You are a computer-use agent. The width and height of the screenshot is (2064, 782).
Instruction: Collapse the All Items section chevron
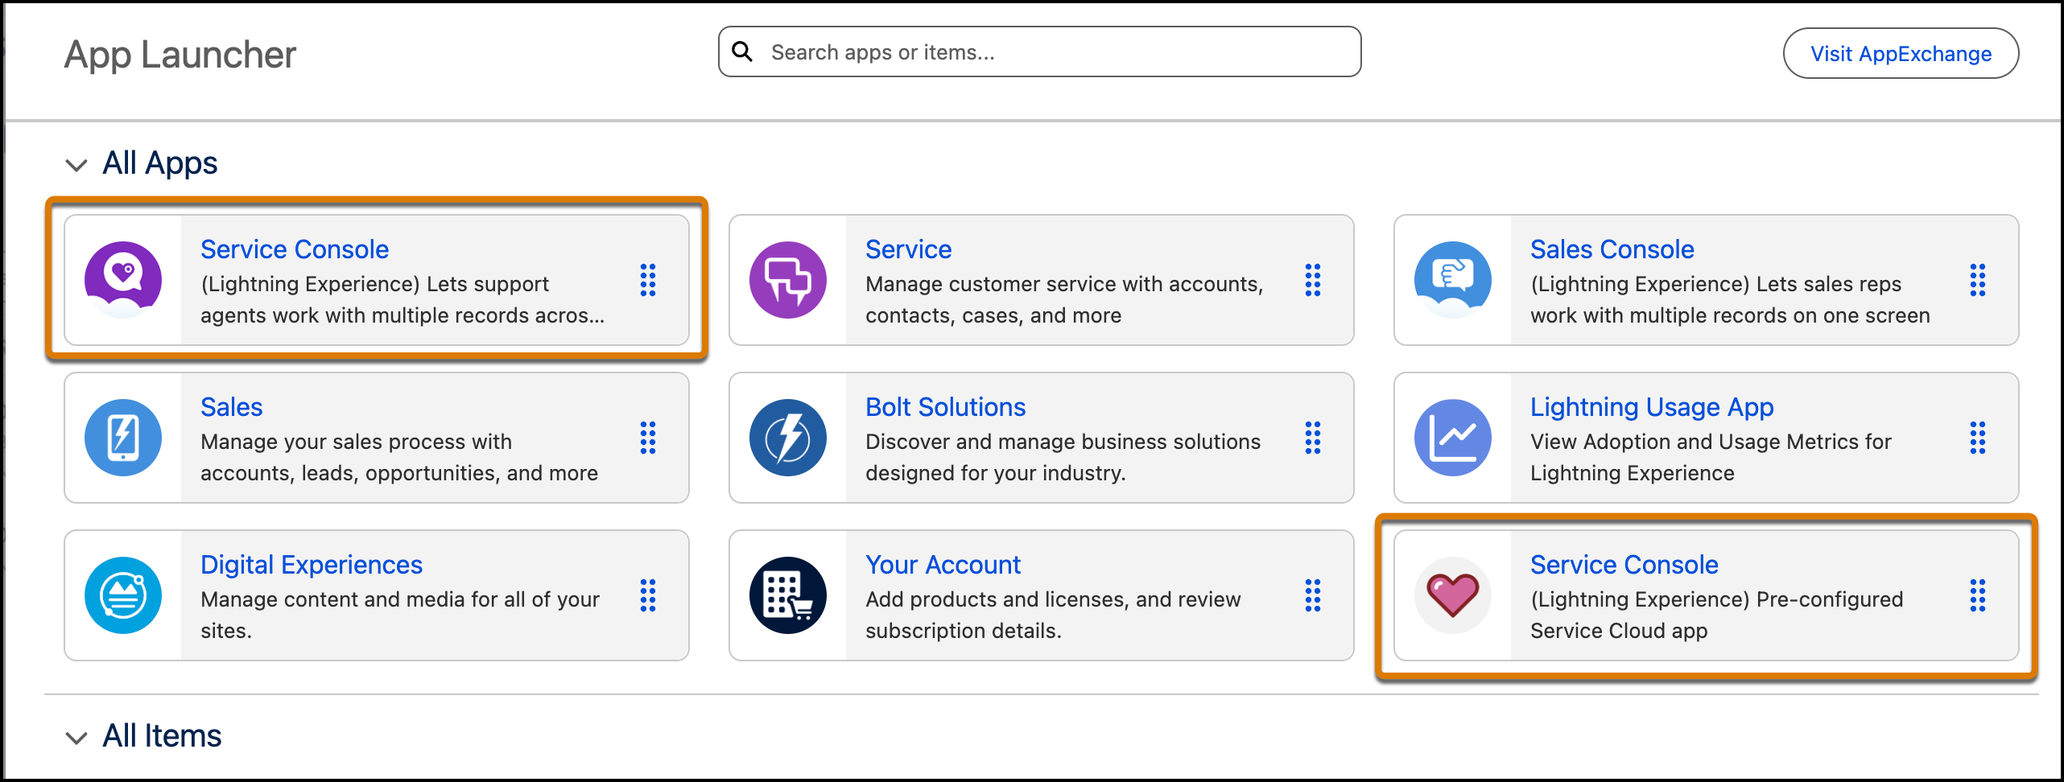pos(76,738)
